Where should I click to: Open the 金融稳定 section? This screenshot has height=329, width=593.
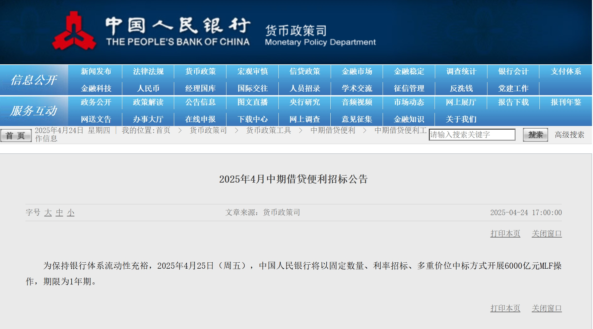click(408, 71)
